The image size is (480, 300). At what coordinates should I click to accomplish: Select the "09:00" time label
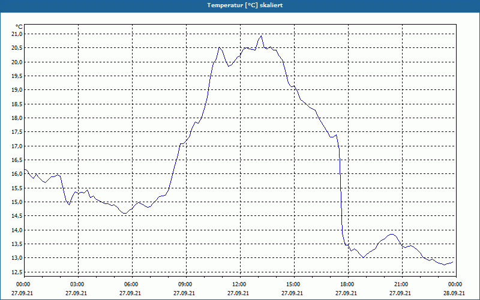(x=186, y=284)
